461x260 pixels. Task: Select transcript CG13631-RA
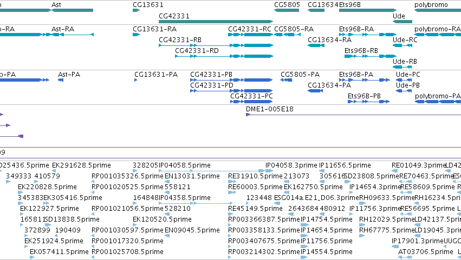click(154, 29)
